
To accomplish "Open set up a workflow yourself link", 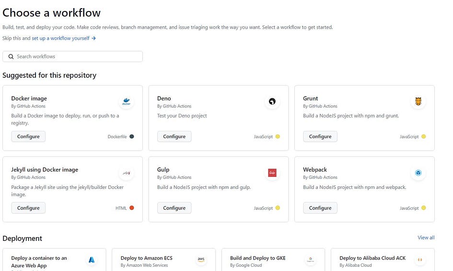I will [60, 38].
